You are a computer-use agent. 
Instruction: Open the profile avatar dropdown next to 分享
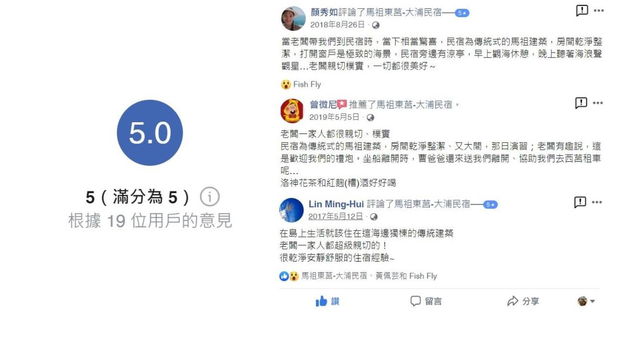[x=586, y=301]
